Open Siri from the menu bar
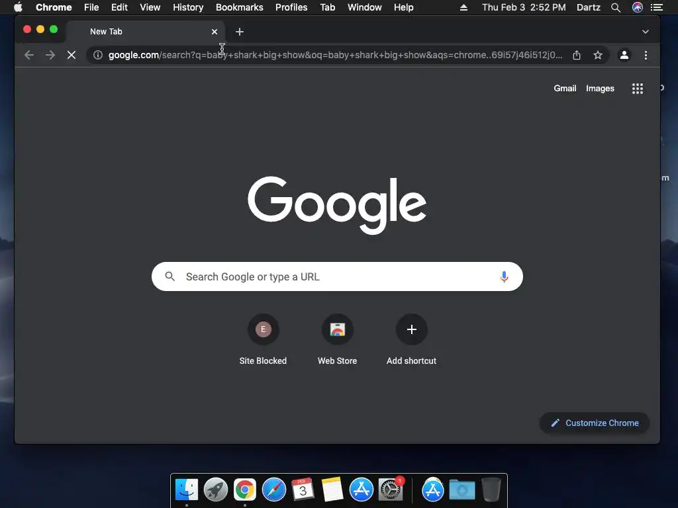678x508 pixels. 638,7
